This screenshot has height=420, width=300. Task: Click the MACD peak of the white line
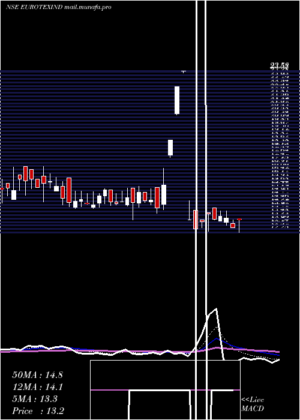(x=216, y=309)
